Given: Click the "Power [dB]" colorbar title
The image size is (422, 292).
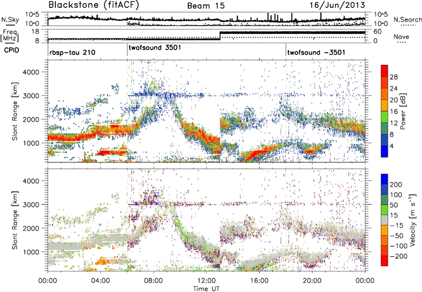Looking at the screenshot, I should [403, 111].
